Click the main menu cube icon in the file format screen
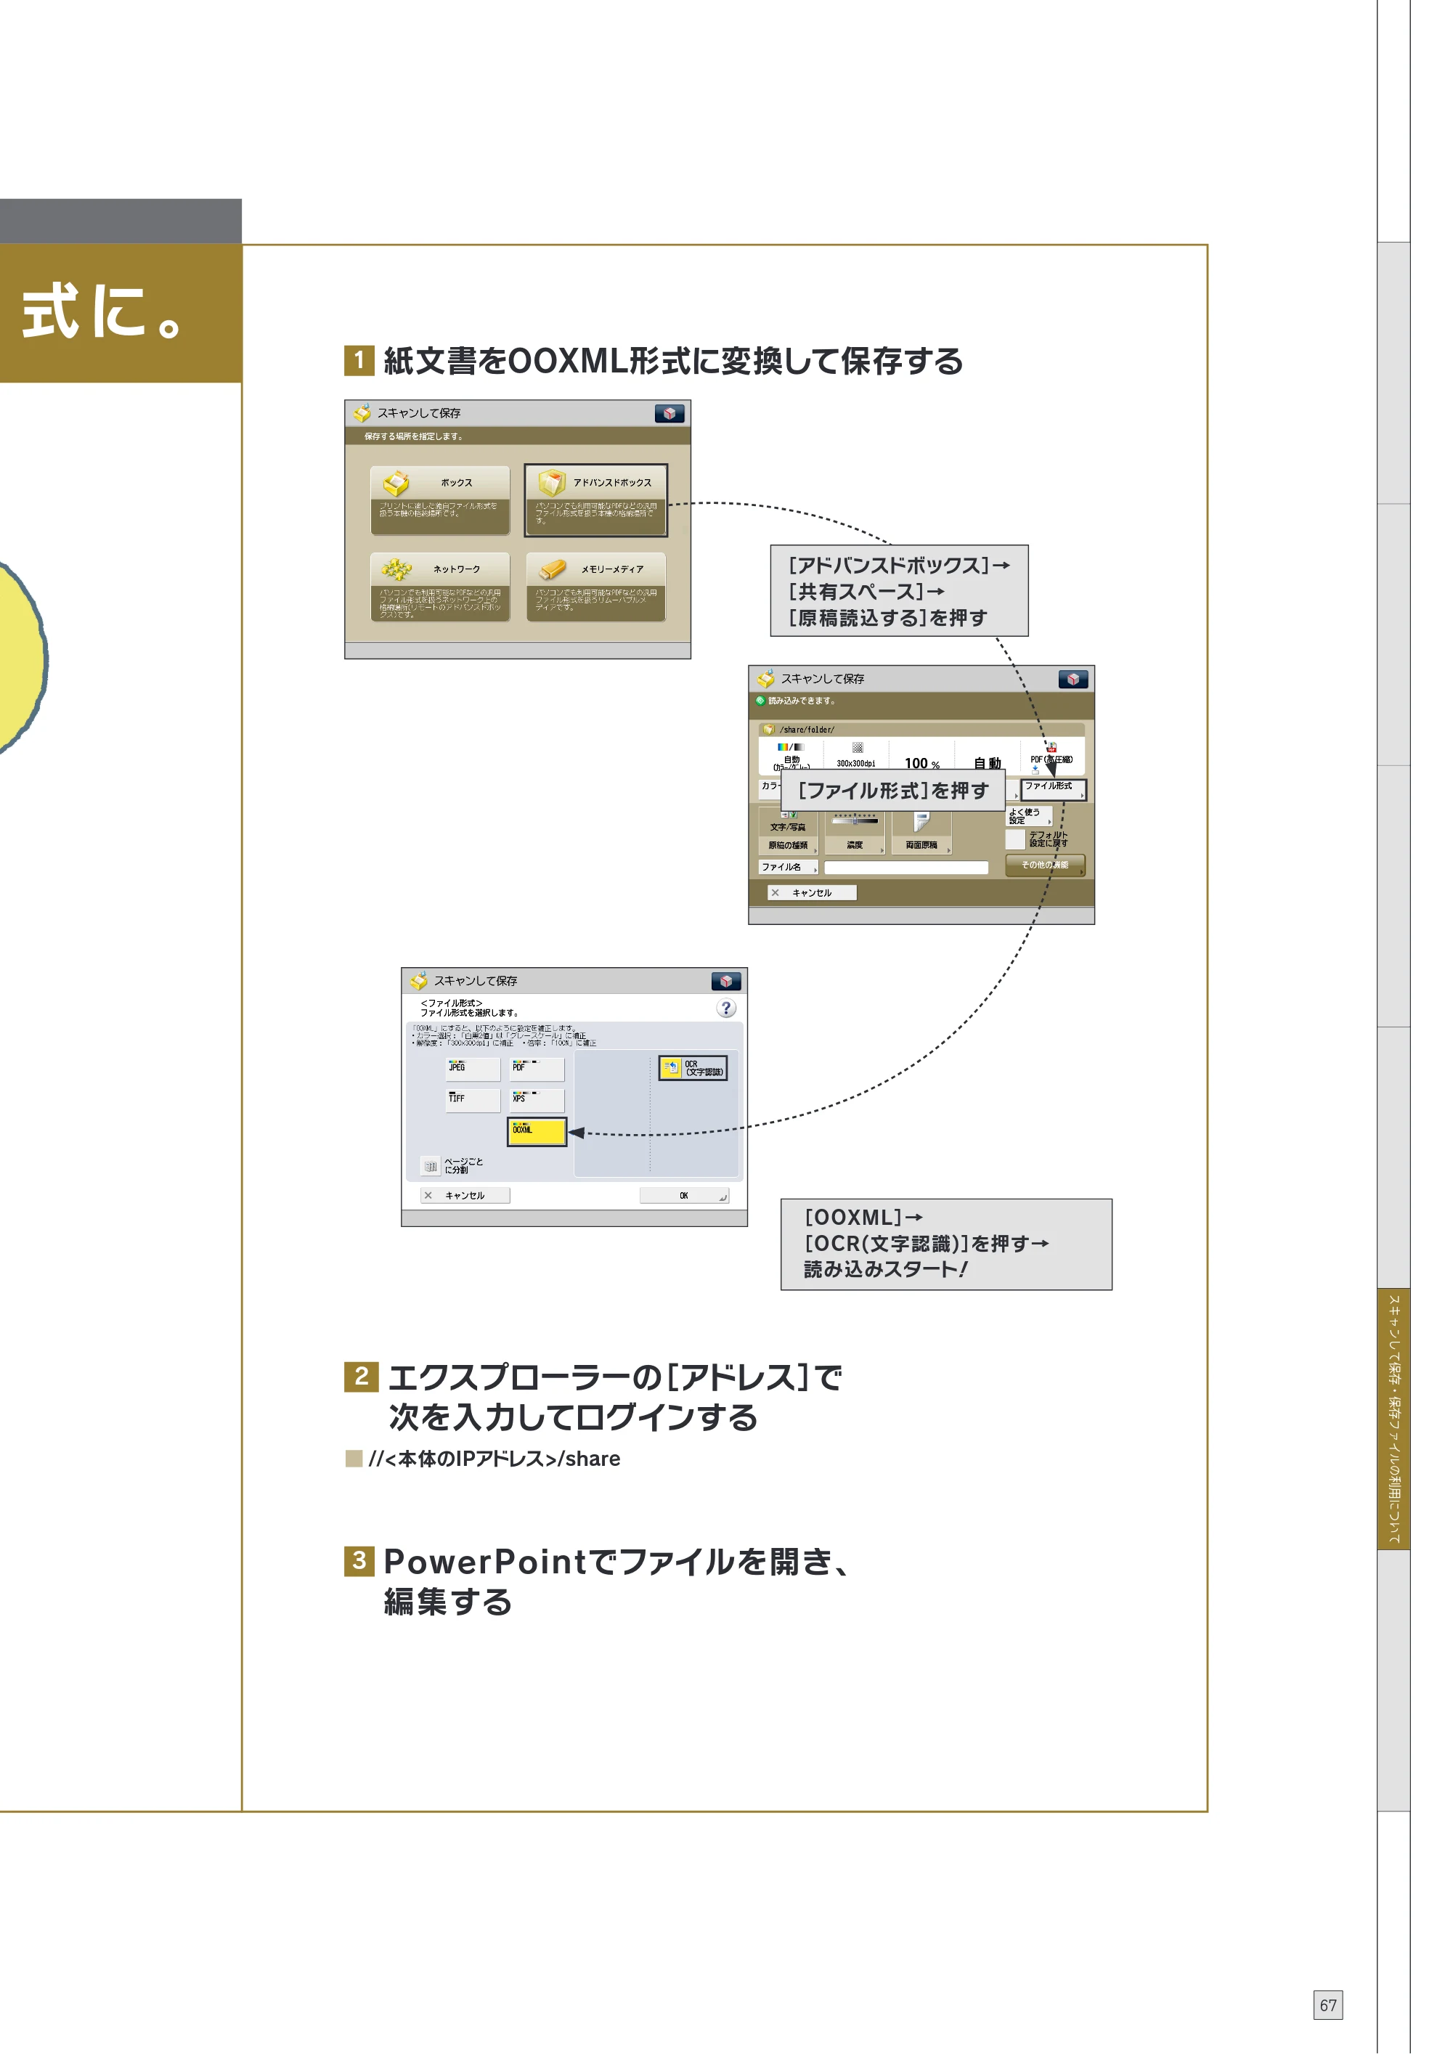The height and width of the screenshot is (2054, 1453). click(x=726, y=982)
